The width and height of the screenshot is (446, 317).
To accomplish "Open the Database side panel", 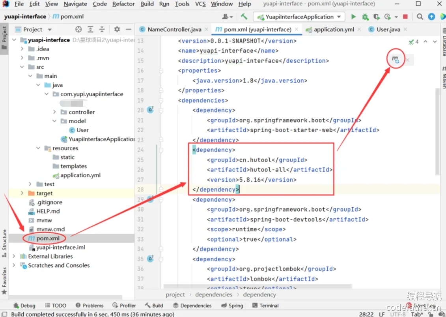I will (x=444, y=42).
